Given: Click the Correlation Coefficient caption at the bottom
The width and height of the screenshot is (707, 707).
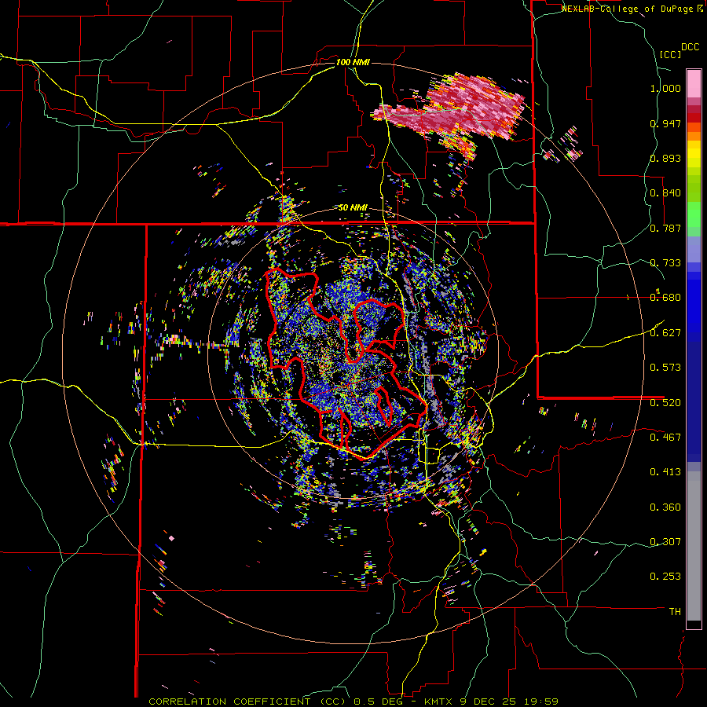Looking at the screenshot, I should [x=353, y=702].
